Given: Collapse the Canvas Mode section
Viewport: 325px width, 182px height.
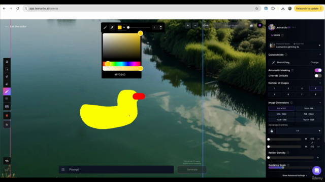Looking at the screenshot, I should pos(320,55).
